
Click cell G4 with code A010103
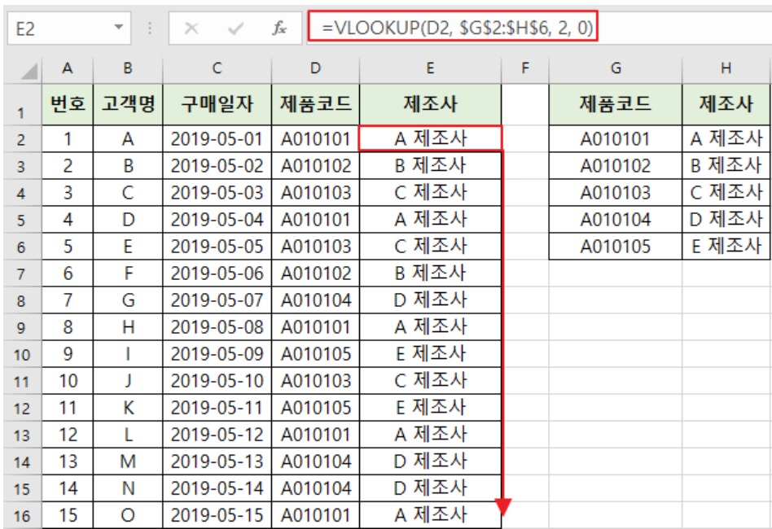(x=616, y=192)
